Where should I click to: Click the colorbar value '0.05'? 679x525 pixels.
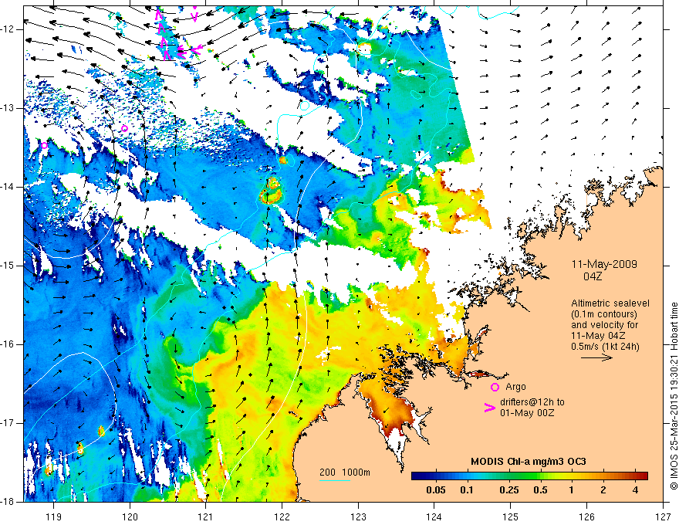(x=436, y=490)
